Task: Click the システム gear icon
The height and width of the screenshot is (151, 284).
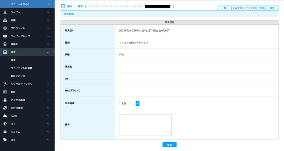Action: (x=5, y=132)
